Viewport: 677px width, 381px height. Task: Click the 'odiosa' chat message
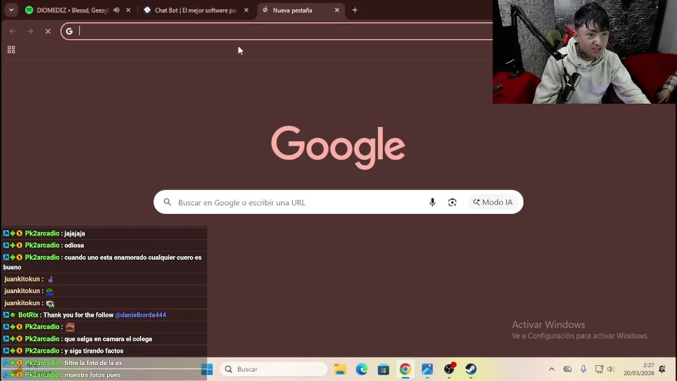click(x=74, y=246)
